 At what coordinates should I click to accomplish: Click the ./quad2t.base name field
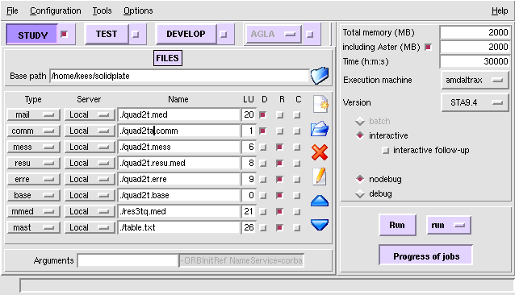pos(179,195)
